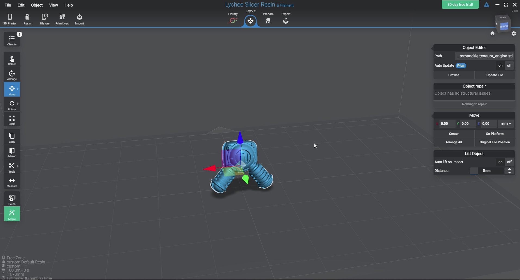Open the Resin settings panel
Viewport: 520px width, 280px height.
click(27, 19)
